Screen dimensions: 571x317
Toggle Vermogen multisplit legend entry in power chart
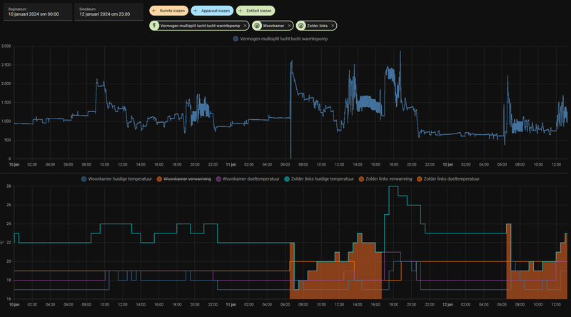pos(281,39)
